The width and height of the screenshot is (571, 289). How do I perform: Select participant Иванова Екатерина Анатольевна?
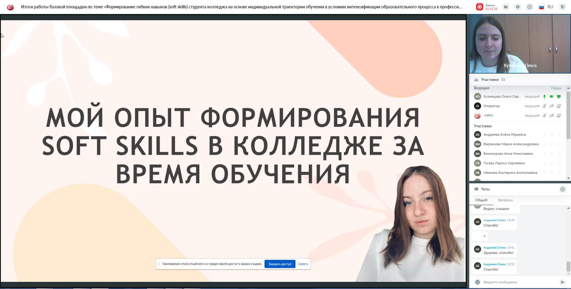[x=510, y=173]
